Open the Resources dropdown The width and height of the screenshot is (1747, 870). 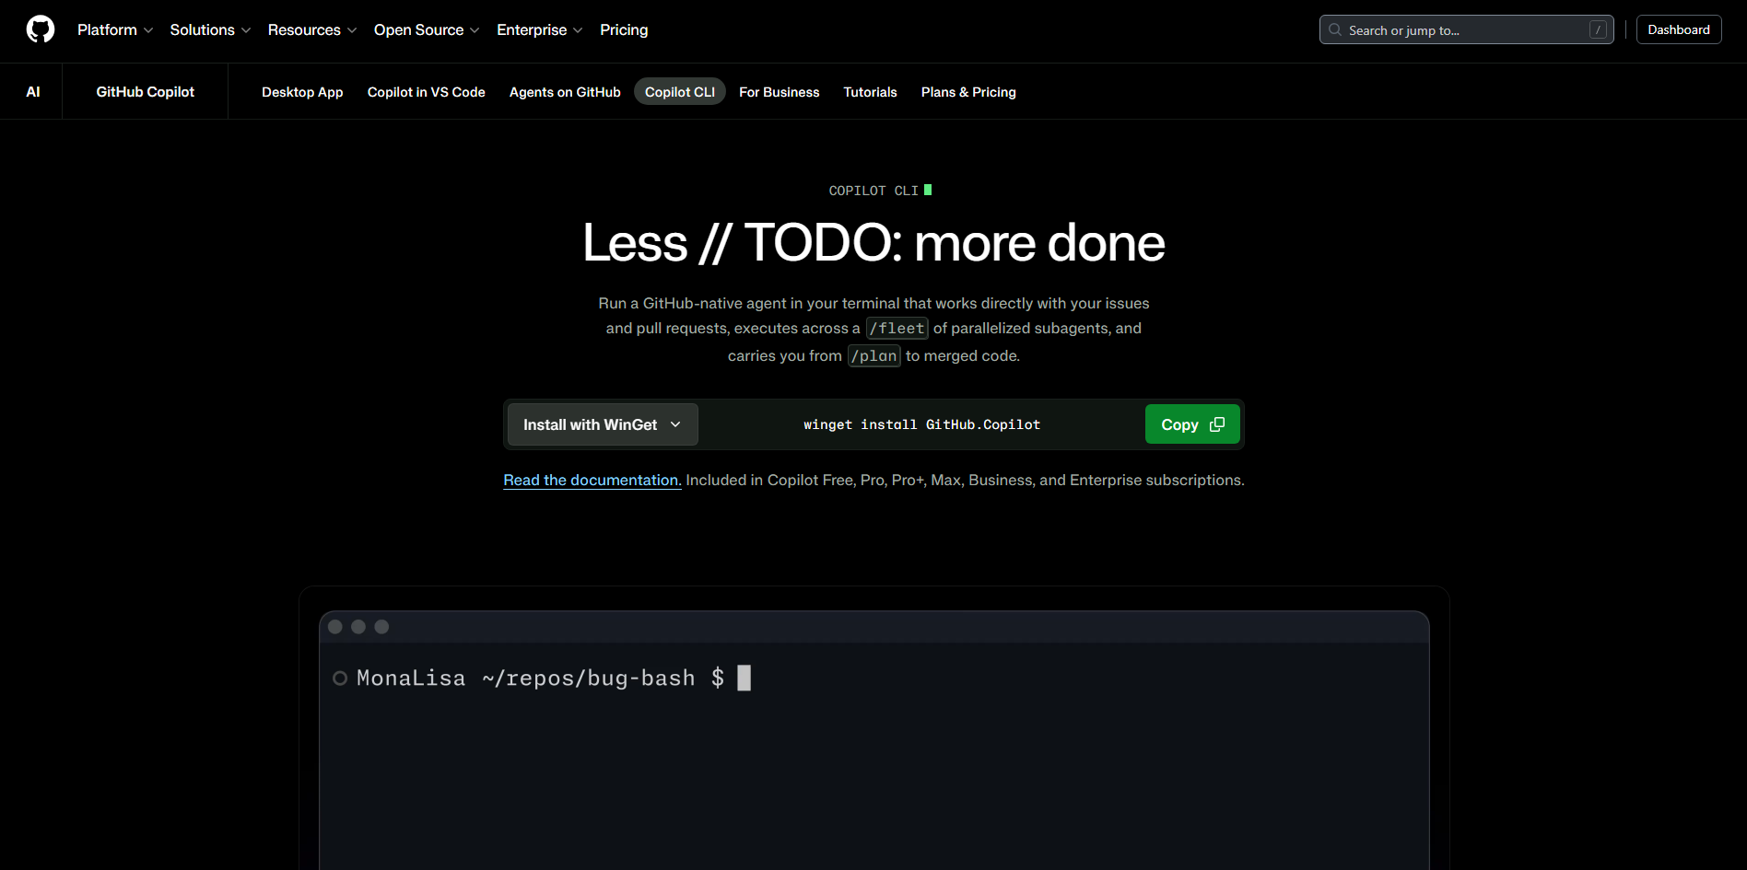point(312,29)
